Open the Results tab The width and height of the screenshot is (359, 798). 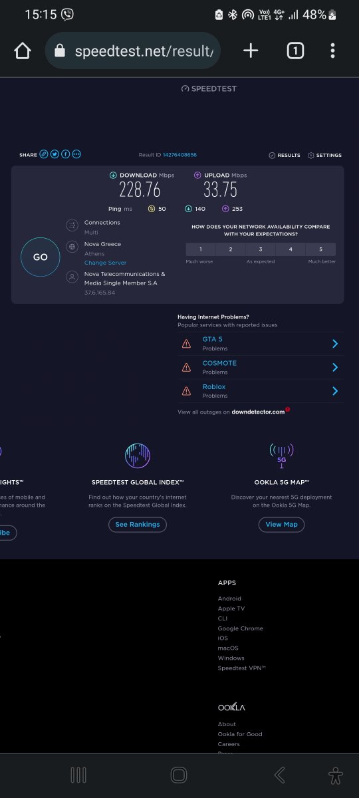click(x=285, y=155)
